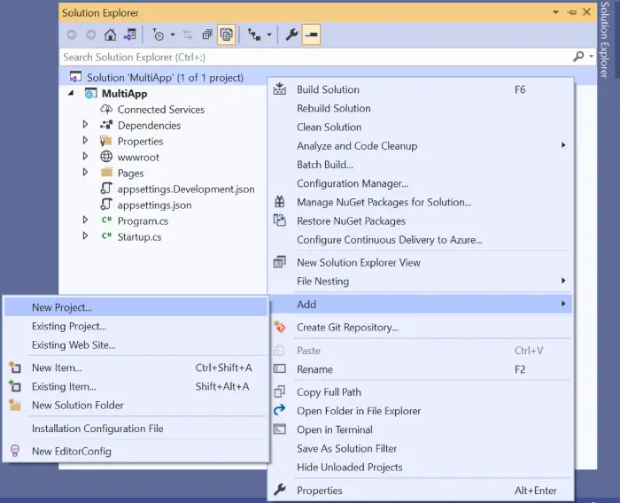Screen dimensions: 620x503
Task: Click Open Folder in File Explorer
Action: (x=421, y=411)
